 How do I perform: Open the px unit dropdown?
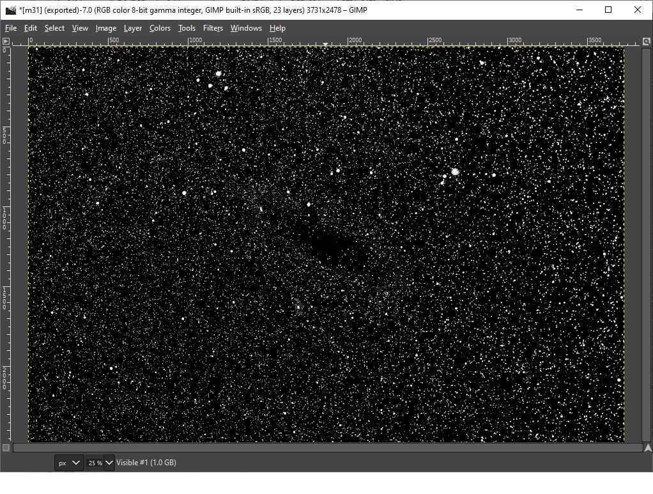click(x=69, y=463)
